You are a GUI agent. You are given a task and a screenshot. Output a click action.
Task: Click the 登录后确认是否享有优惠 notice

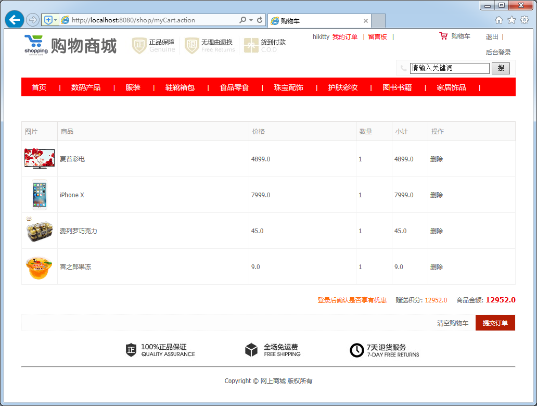[352, 300]
